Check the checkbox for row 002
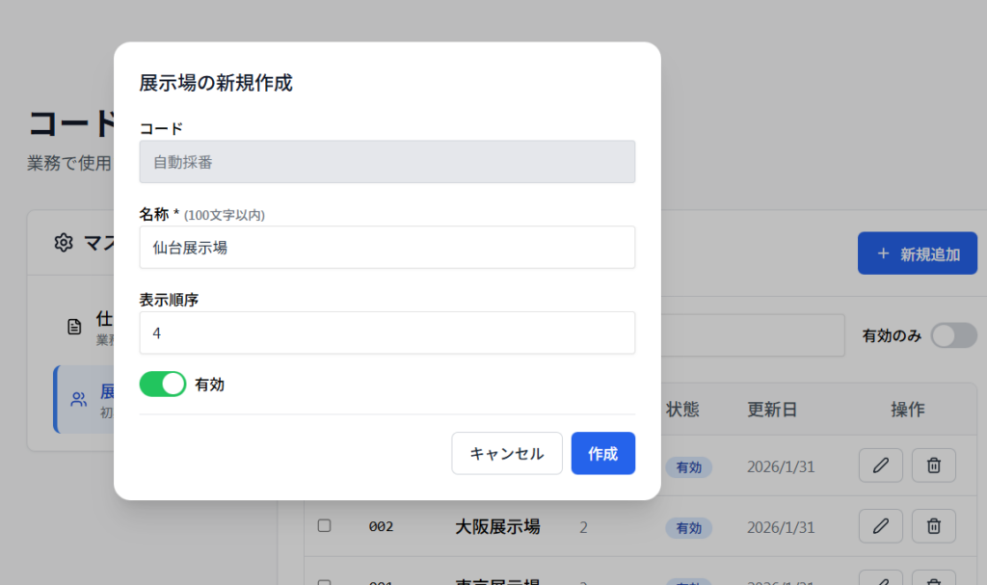This screenshot has width=987, height=585. click(x=325, y=526)
